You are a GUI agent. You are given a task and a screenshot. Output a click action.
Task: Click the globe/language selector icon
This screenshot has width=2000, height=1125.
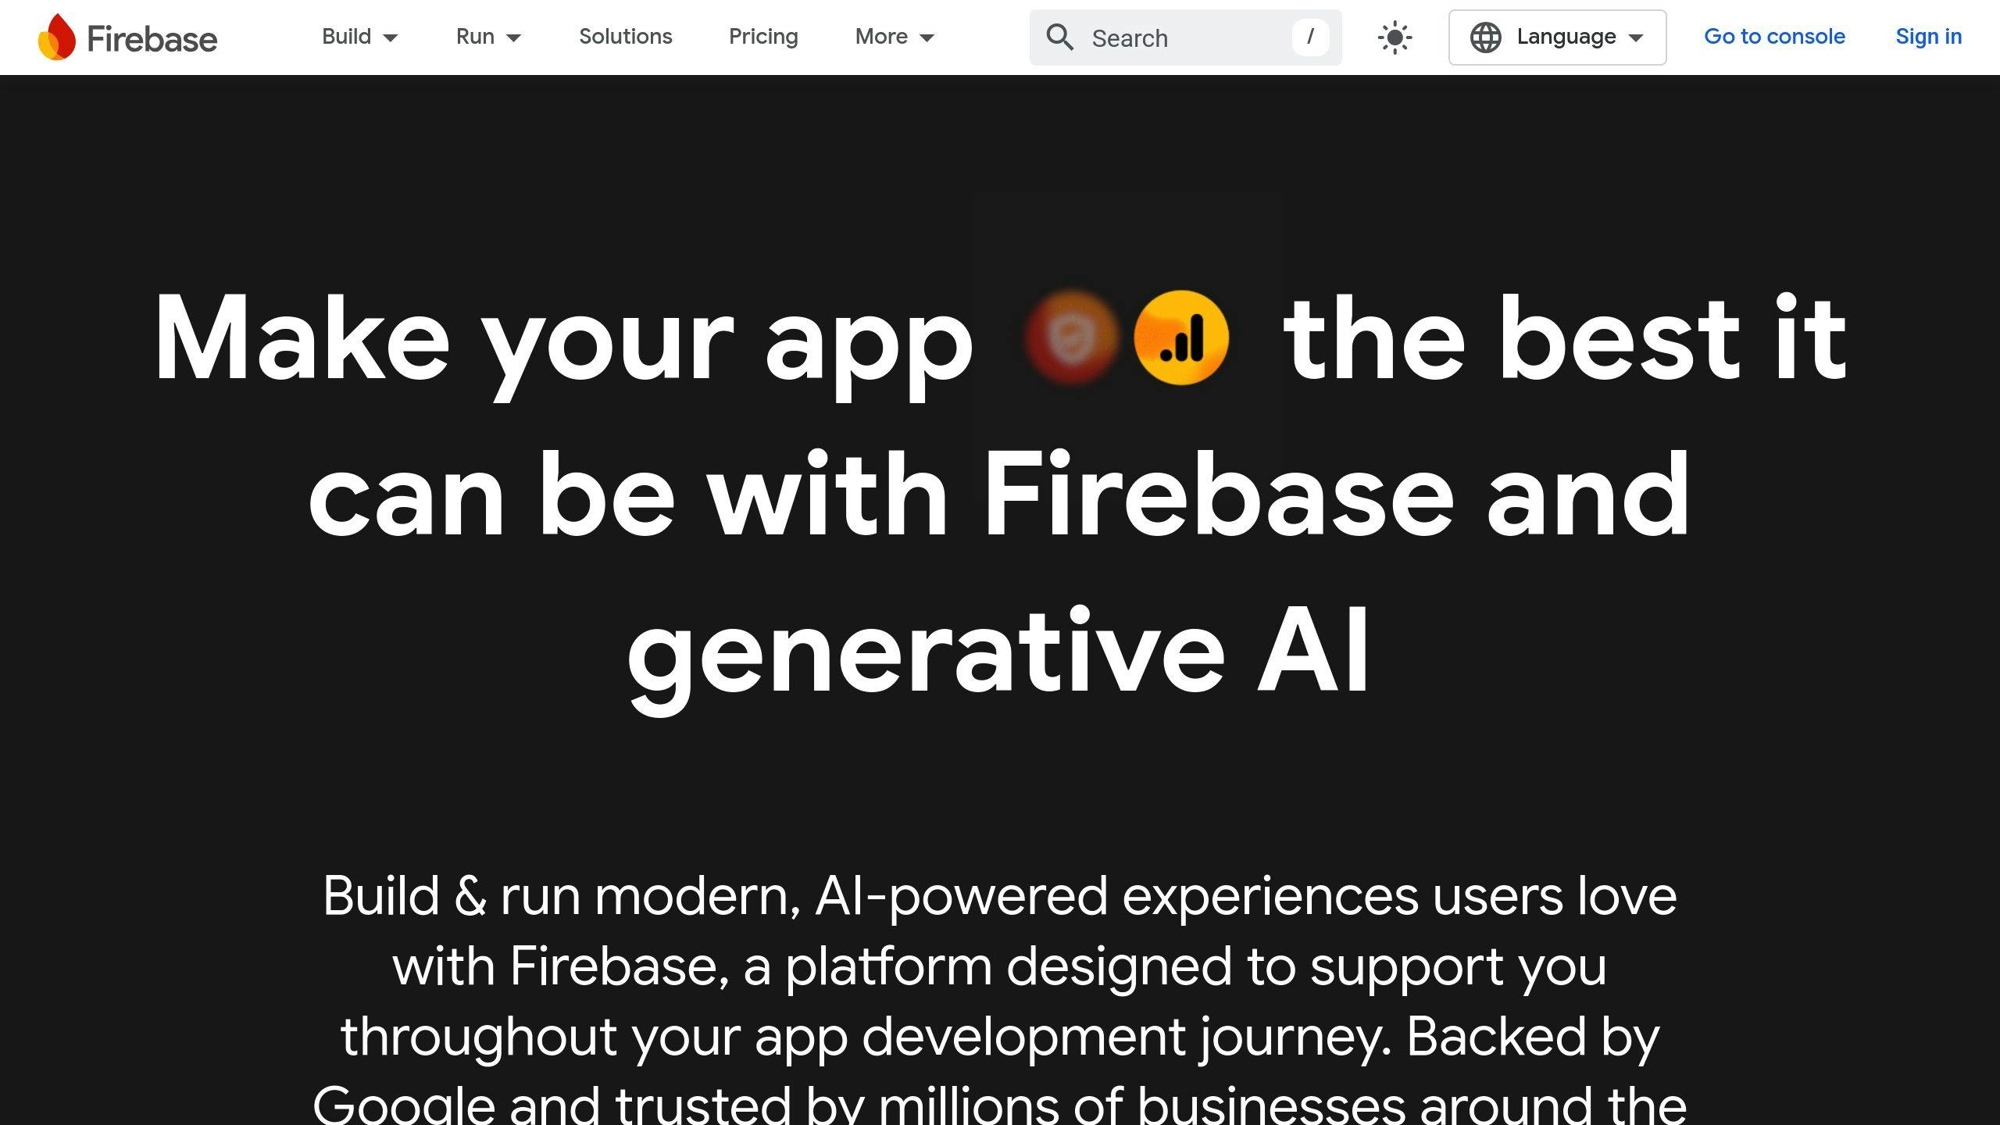pyautogui.click(x=1485, y=37)
